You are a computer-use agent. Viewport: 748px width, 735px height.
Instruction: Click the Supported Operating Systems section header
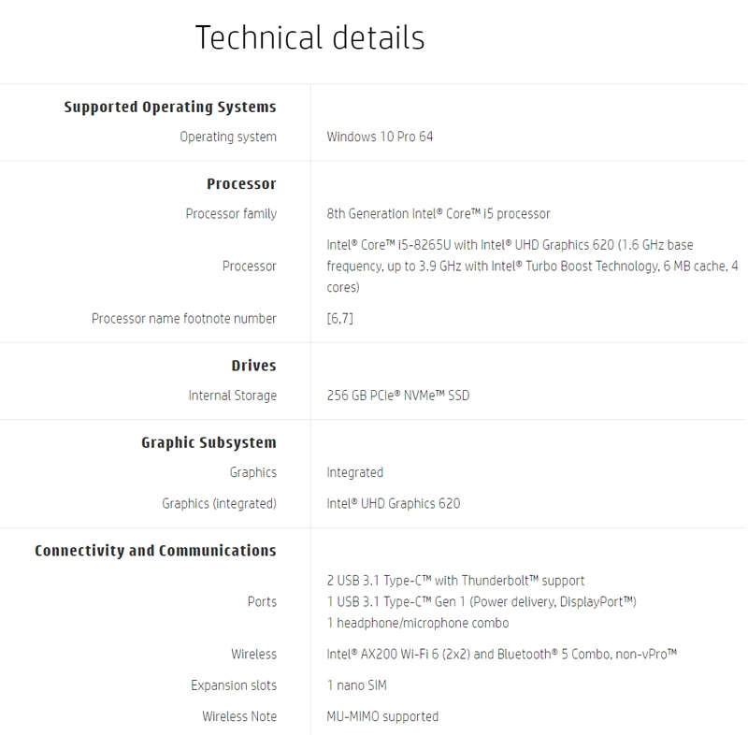pos(170,107)
